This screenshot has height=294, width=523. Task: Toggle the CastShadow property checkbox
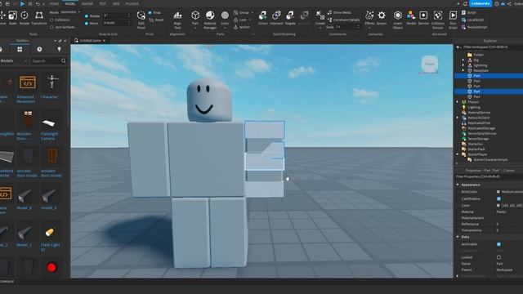(x=498, y=198)
